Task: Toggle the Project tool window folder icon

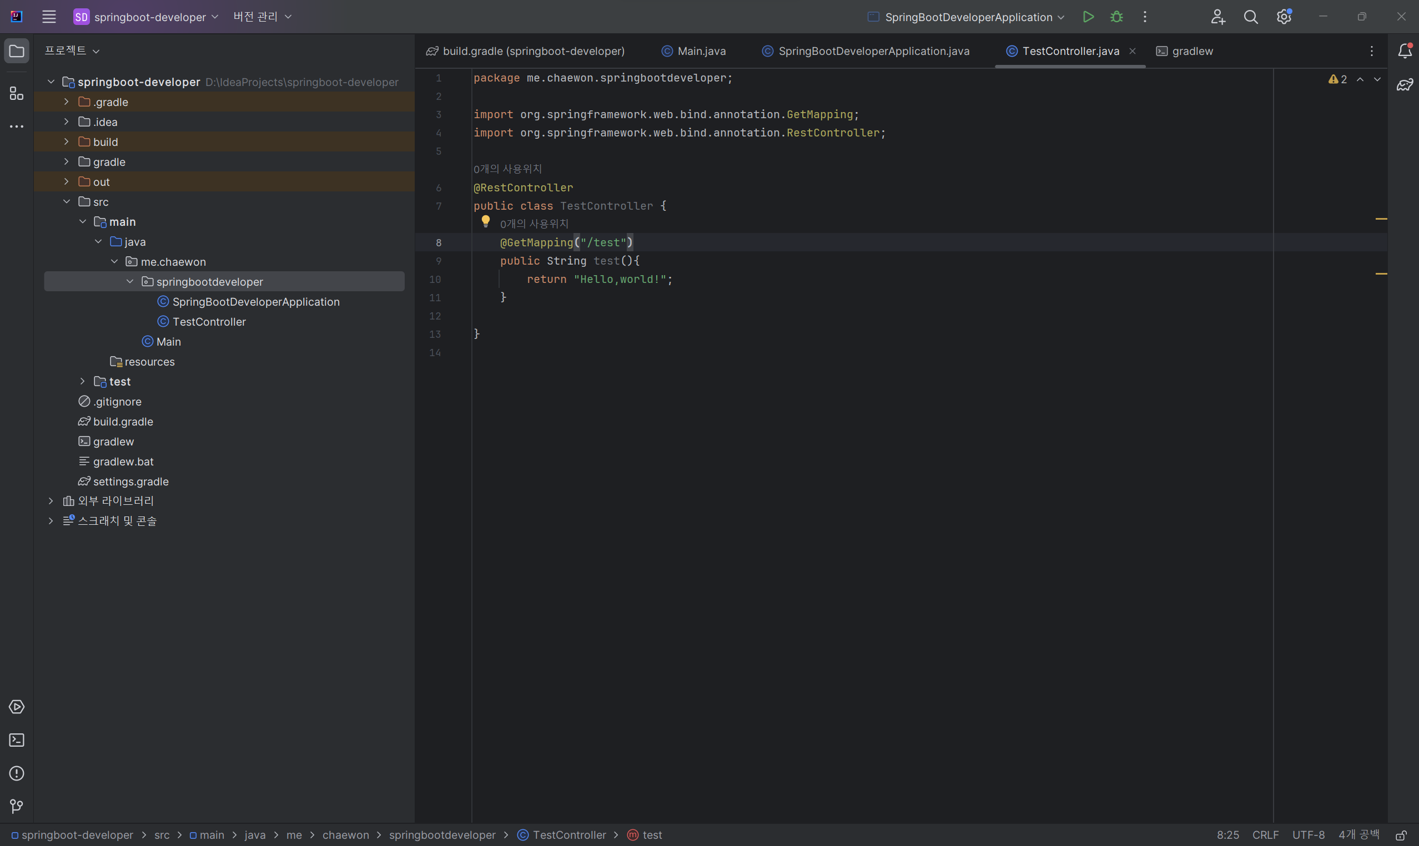Action: [17, 50]
